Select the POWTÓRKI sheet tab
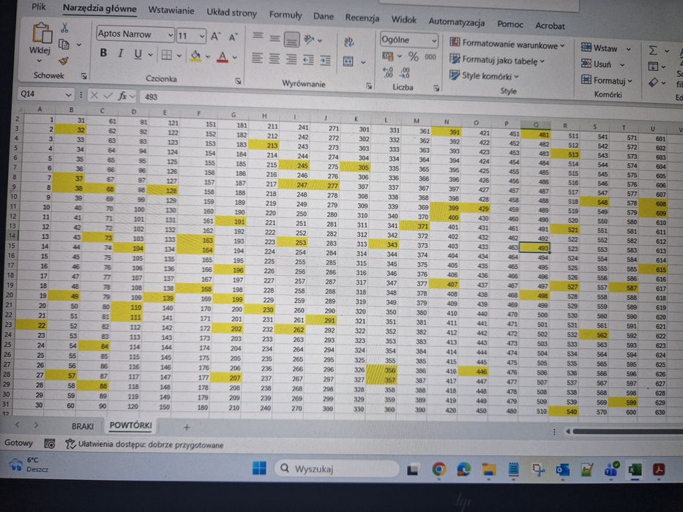Screen dimensions: 683x512 [x=131, y=426]
